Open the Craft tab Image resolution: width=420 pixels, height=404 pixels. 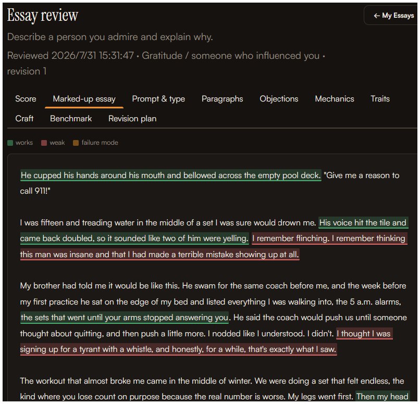click(x=24, y=119)
